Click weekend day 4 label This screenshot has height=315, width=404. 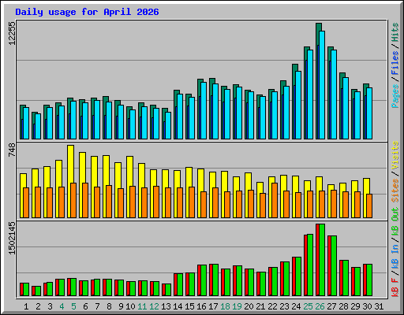(62, 306)
